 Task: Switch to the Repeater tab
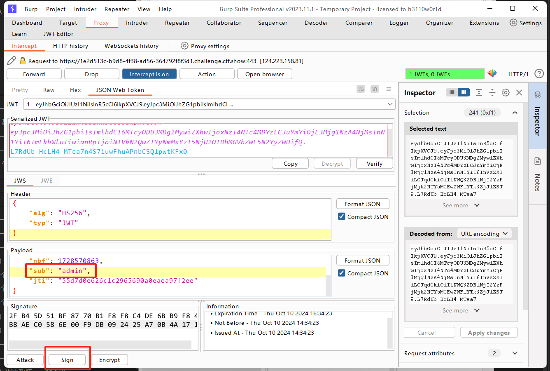point(177,23)
